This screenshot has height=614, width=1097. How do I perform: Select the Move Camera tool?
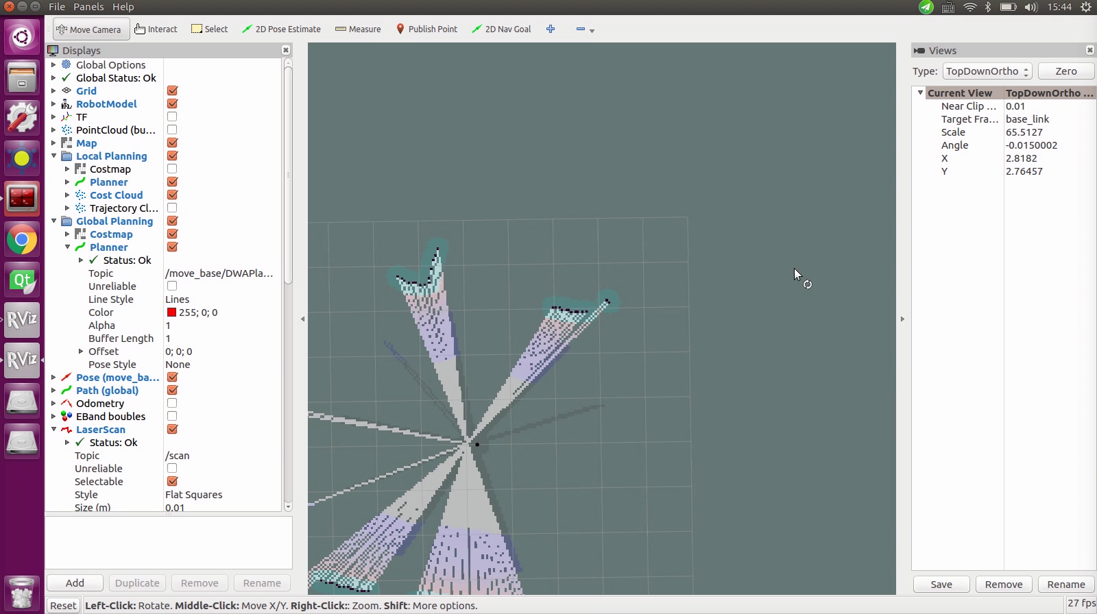[x=89, y=29]
